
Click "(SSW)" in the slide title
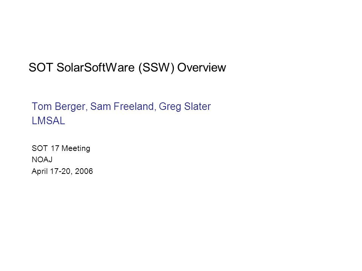pyautogui.click(x=156, y=68)
